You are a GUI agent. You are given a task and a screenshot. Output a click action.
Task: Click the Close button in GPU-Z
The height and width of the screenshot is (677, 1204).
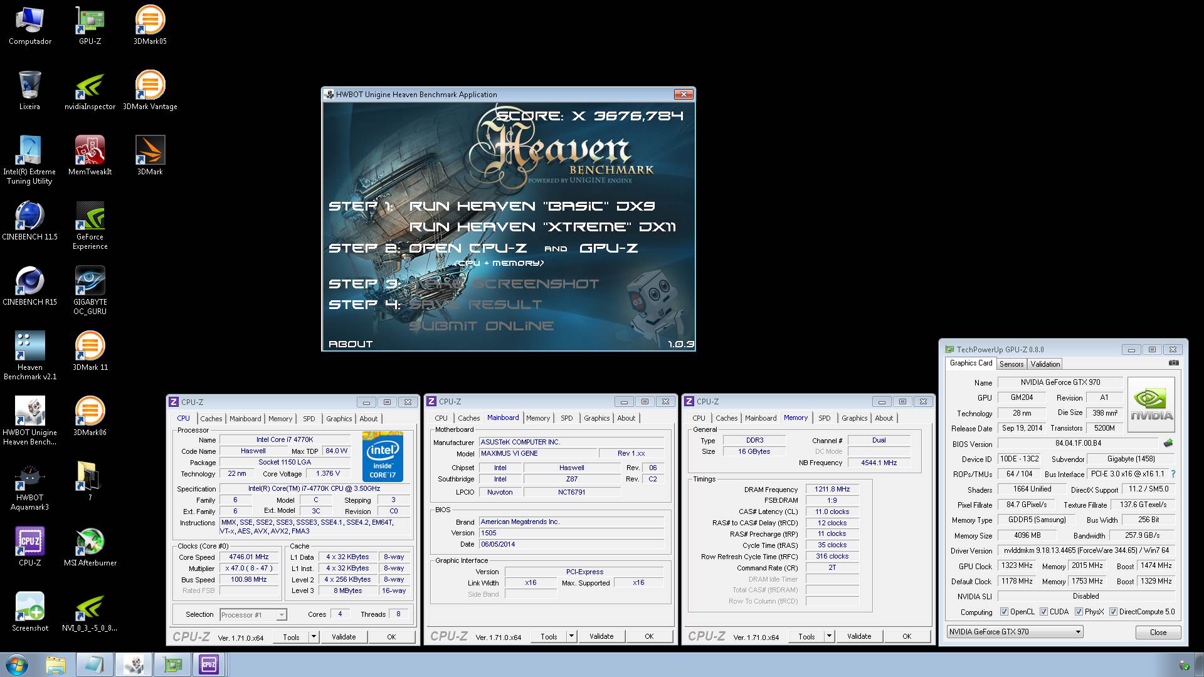click(1158, 632)
